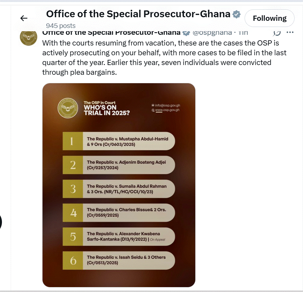This screenshot has height=292, width=303.
Task: Click the verified badge in the post author line
Action: pos(186,33)
